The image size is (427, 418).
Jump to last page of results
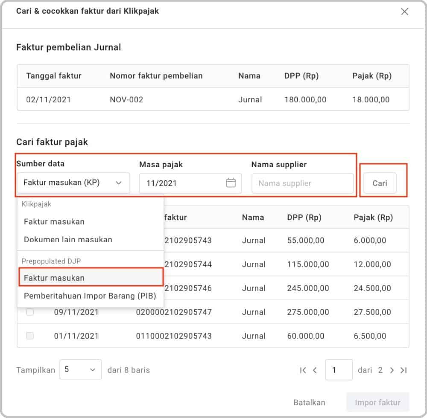404,370
